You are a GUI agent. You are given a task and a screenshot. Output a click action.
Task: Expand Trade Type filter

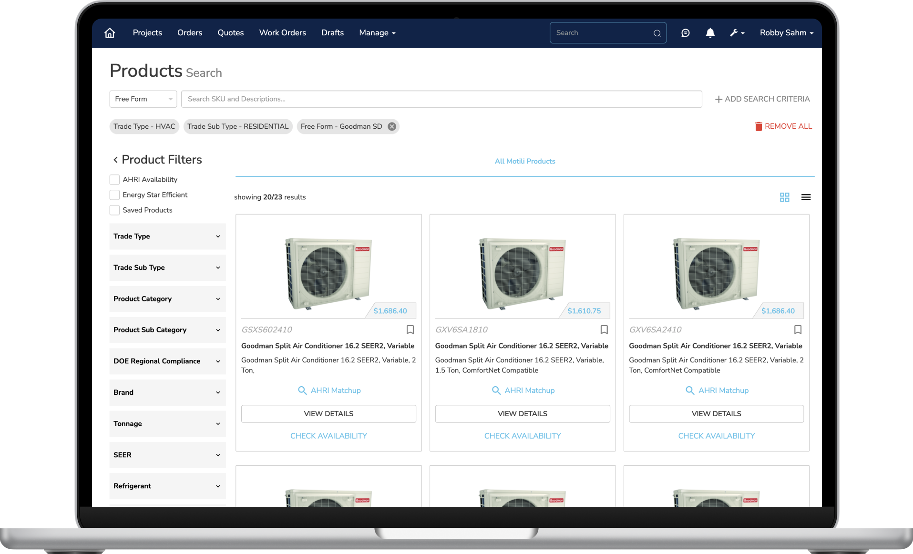coord(167,236)
